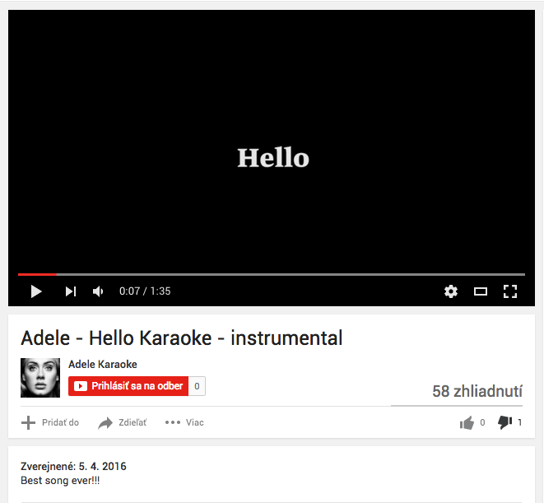Dislike the video with thumbs down
Image resolution: width=544 pixels, height=503 pixels.
(x=504, y=422)
